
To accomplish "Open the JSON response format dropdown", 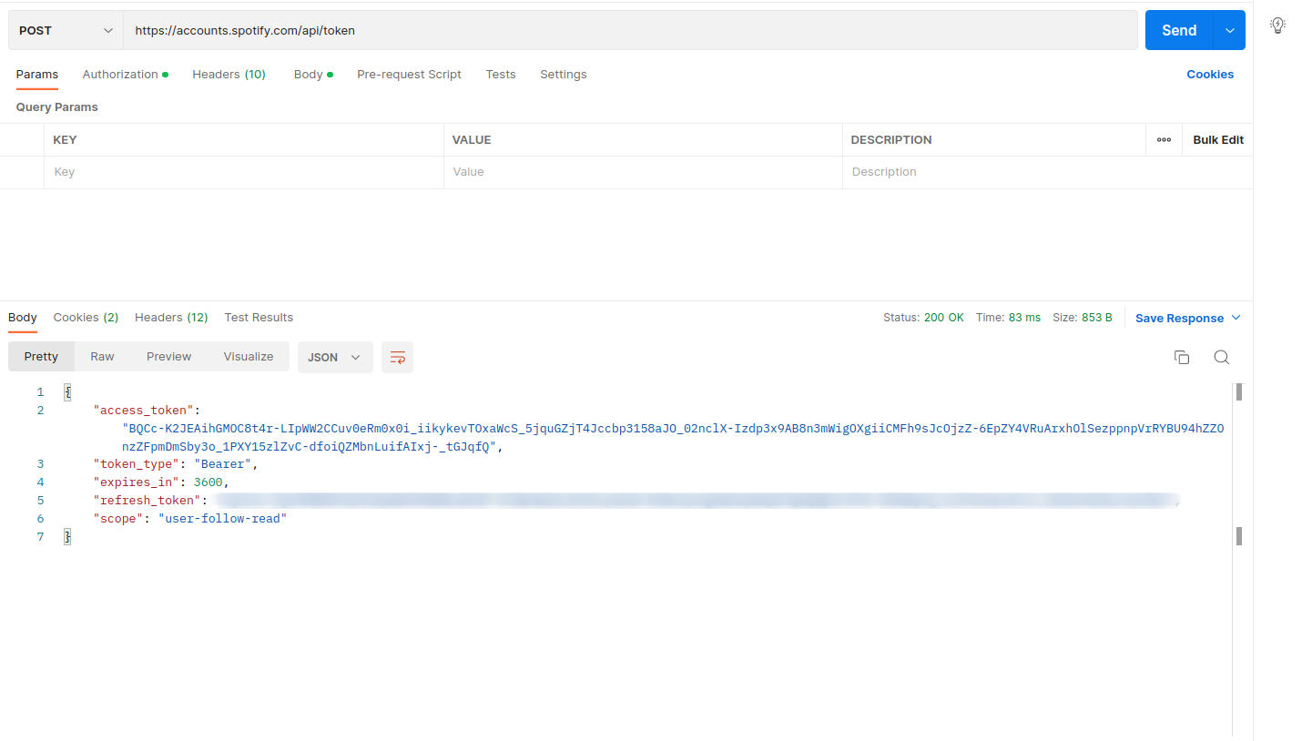I will coord(334,357).
